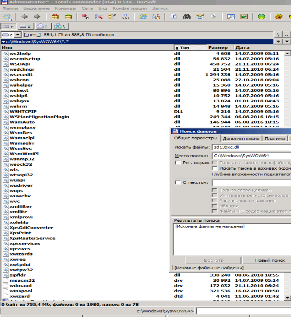Image resolution: width=291 pixels, height=317 pixels.
Task: Click the Просмотр button
Action: point(213,260)
